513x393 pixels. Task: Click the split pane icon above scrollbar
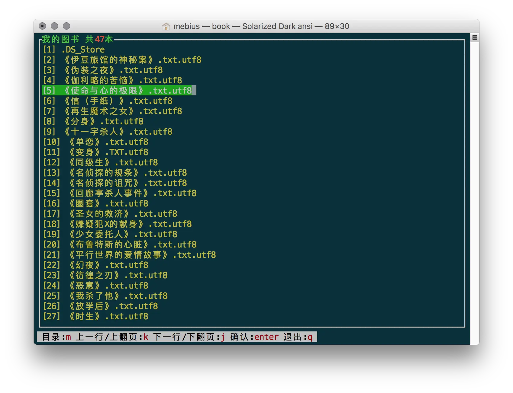(x=475, y=37)
